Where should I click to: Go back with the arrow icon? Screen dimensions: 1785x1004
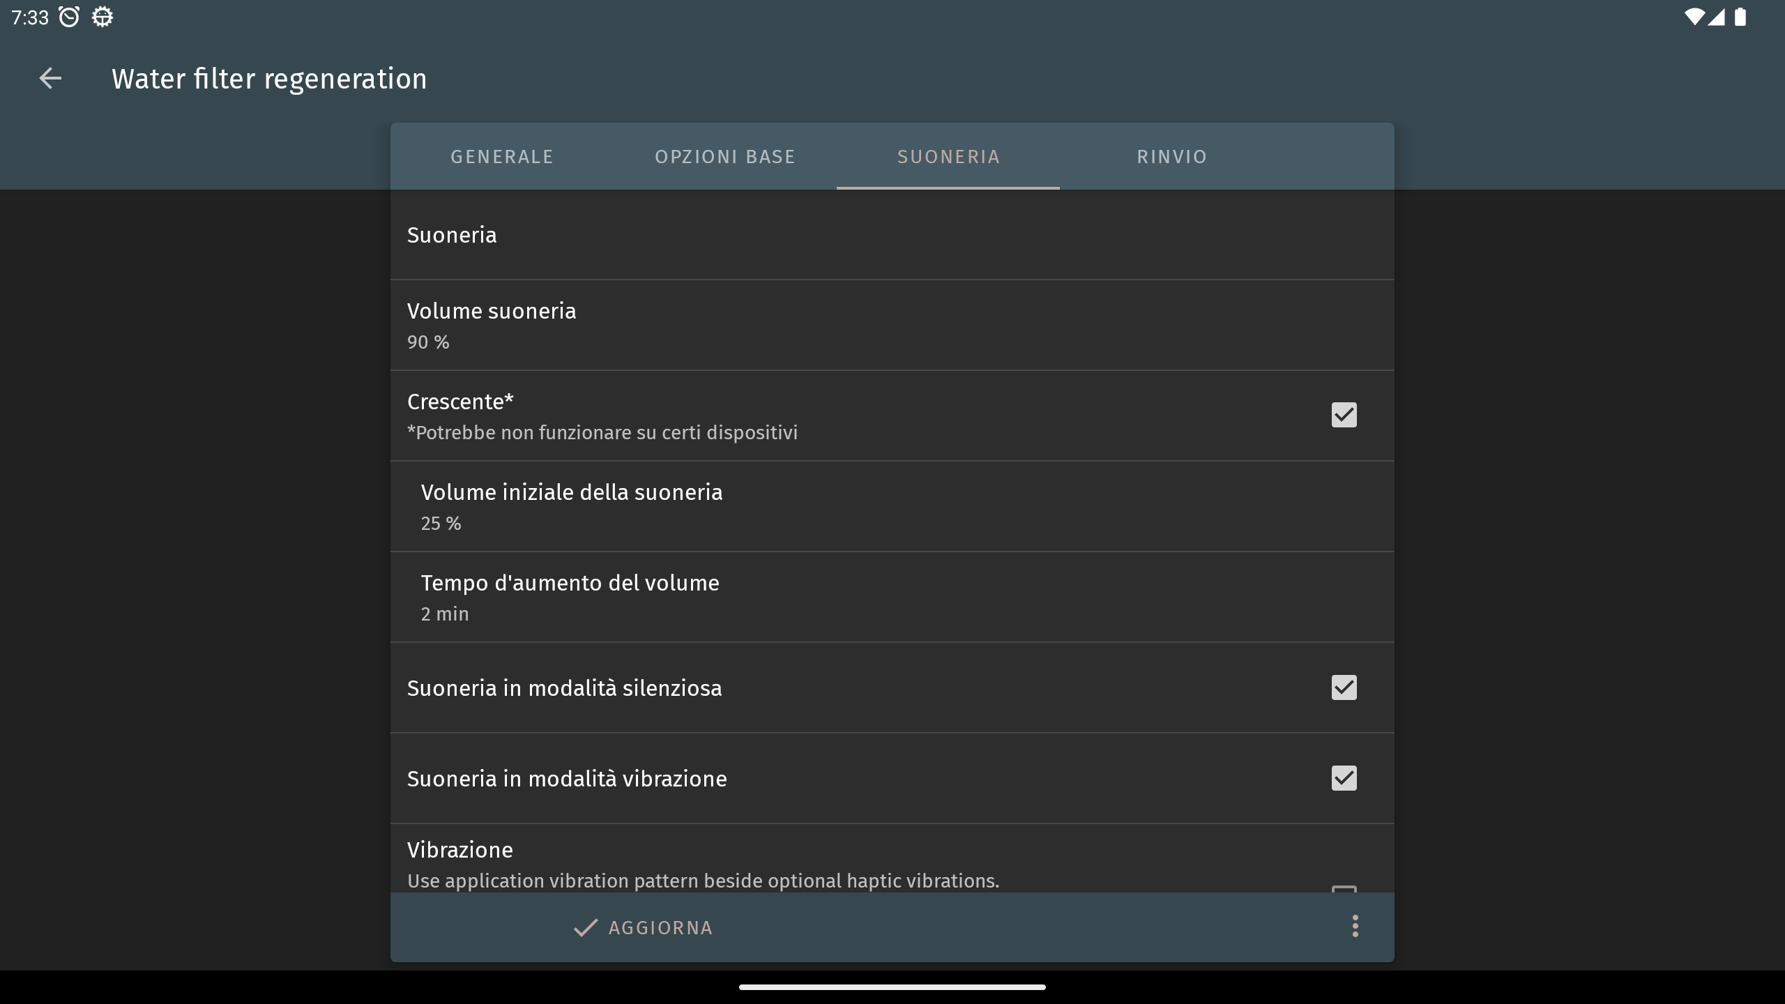[x=50, y=78]
